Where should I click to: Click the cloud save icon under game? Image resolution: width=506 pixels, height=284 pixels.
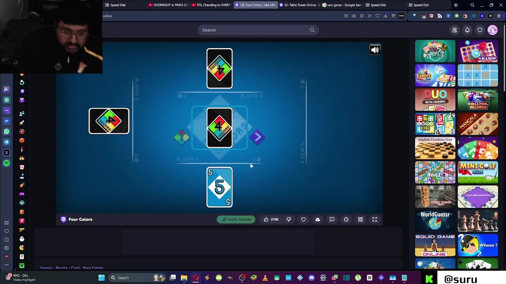tap(317, 219)
